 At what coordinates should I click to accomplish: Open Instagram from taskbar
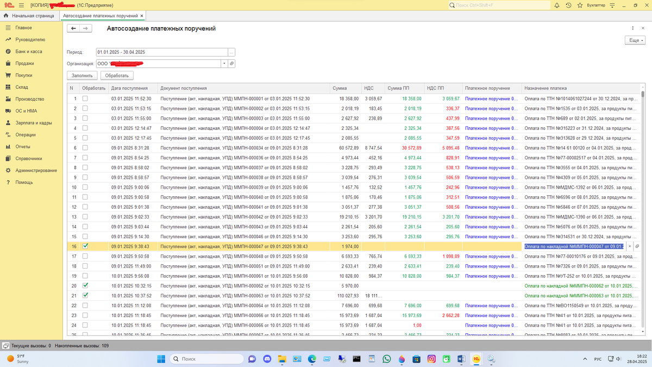[x=431, y=359]
